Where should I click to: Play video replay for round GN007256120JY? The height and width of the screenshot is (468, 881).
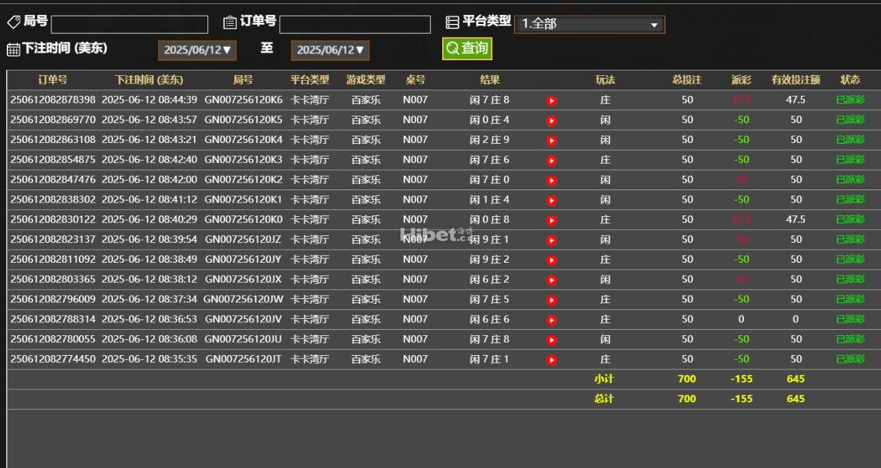(x=551, y=260)
